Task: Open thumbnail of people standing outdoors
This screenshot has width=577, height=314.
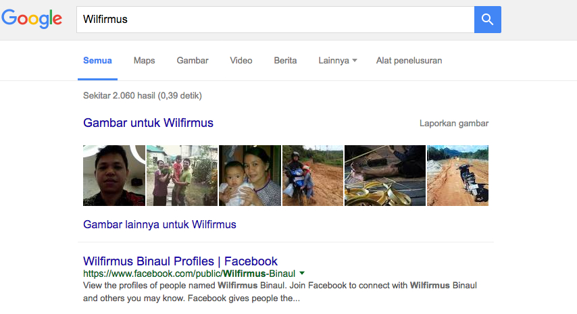Action: pyautogui.click(x=182, y=176)
